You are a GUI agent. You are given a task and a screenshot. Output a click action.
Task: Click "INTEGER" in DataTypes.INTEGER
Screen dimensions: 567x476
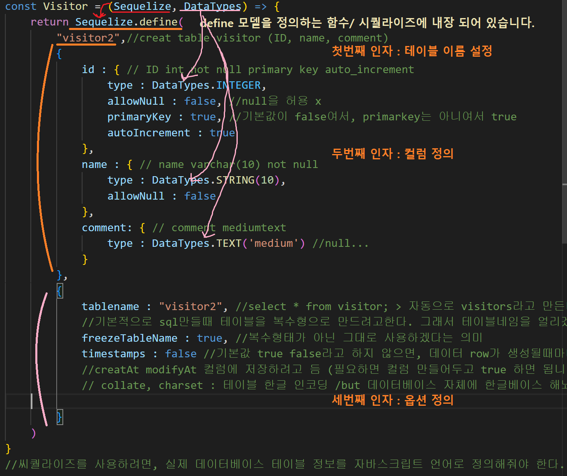(238, 85)
